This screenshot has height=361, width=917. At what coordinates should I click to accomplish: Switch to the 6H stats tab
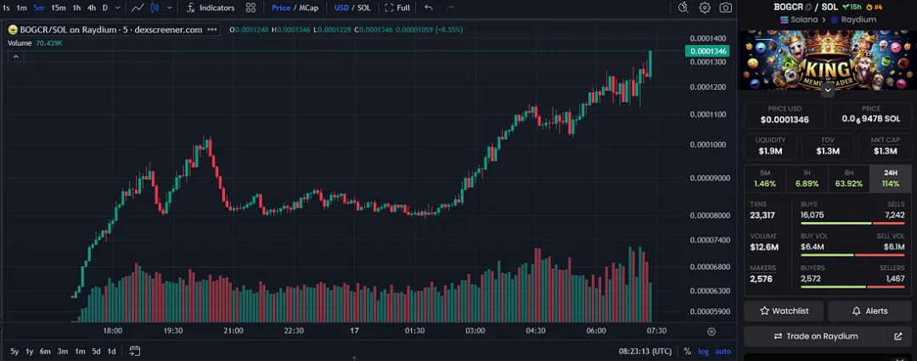pos(848,178)
